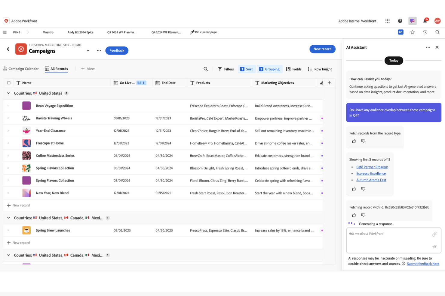Open the main hamburger menu
This screenshot has height=296, width=445.
point(5,32)
